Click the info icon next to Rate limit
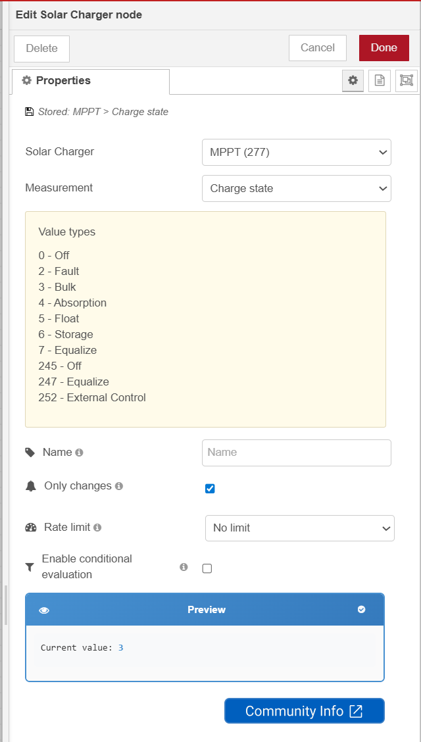This screenshot has width=421, height=742. [x=97, y=527]
